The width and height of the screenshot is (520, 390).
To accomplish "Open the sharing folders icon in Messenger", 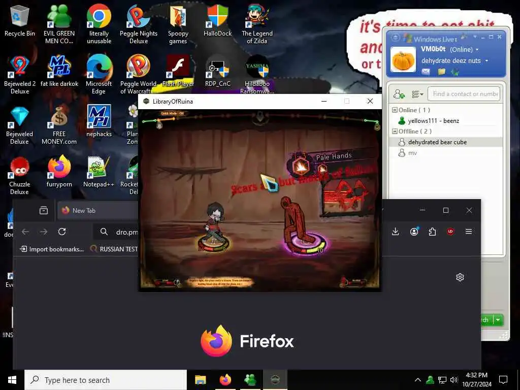I will (x=441, y=72).
